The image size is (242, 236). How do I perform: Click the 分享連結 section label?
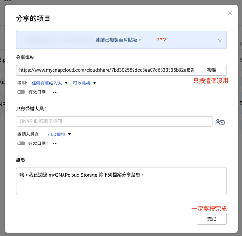[x=25, y=58]
